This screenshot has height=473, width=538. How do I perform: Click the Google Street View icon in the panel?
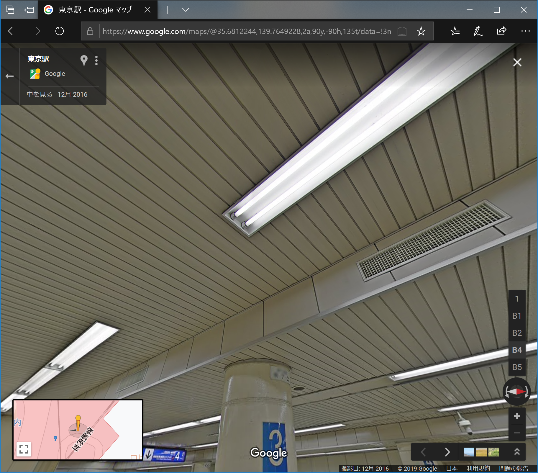[34, 73]
